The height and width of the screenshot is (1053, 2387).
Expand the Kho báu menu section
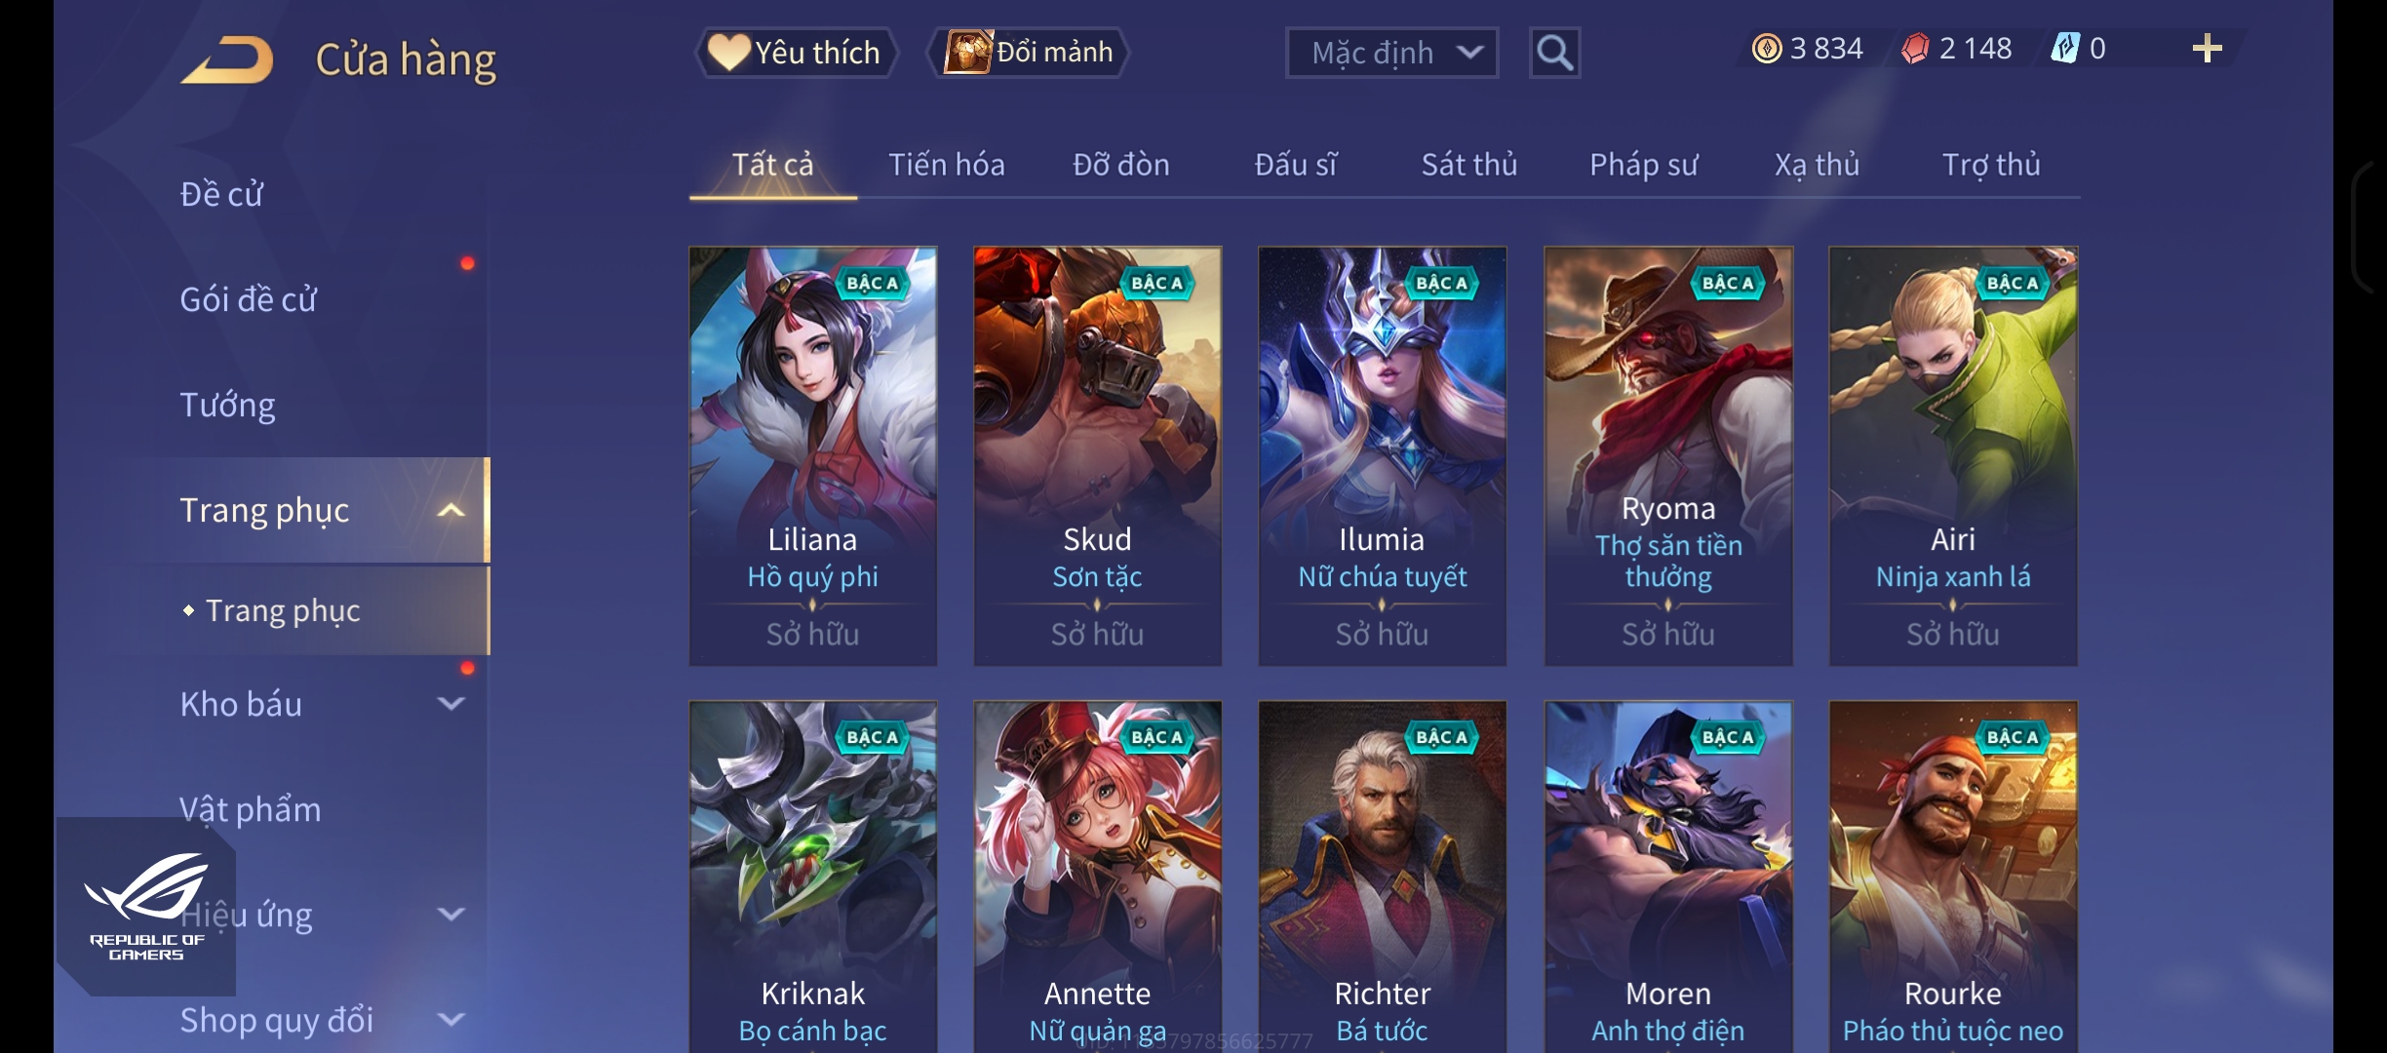(450, 703)
